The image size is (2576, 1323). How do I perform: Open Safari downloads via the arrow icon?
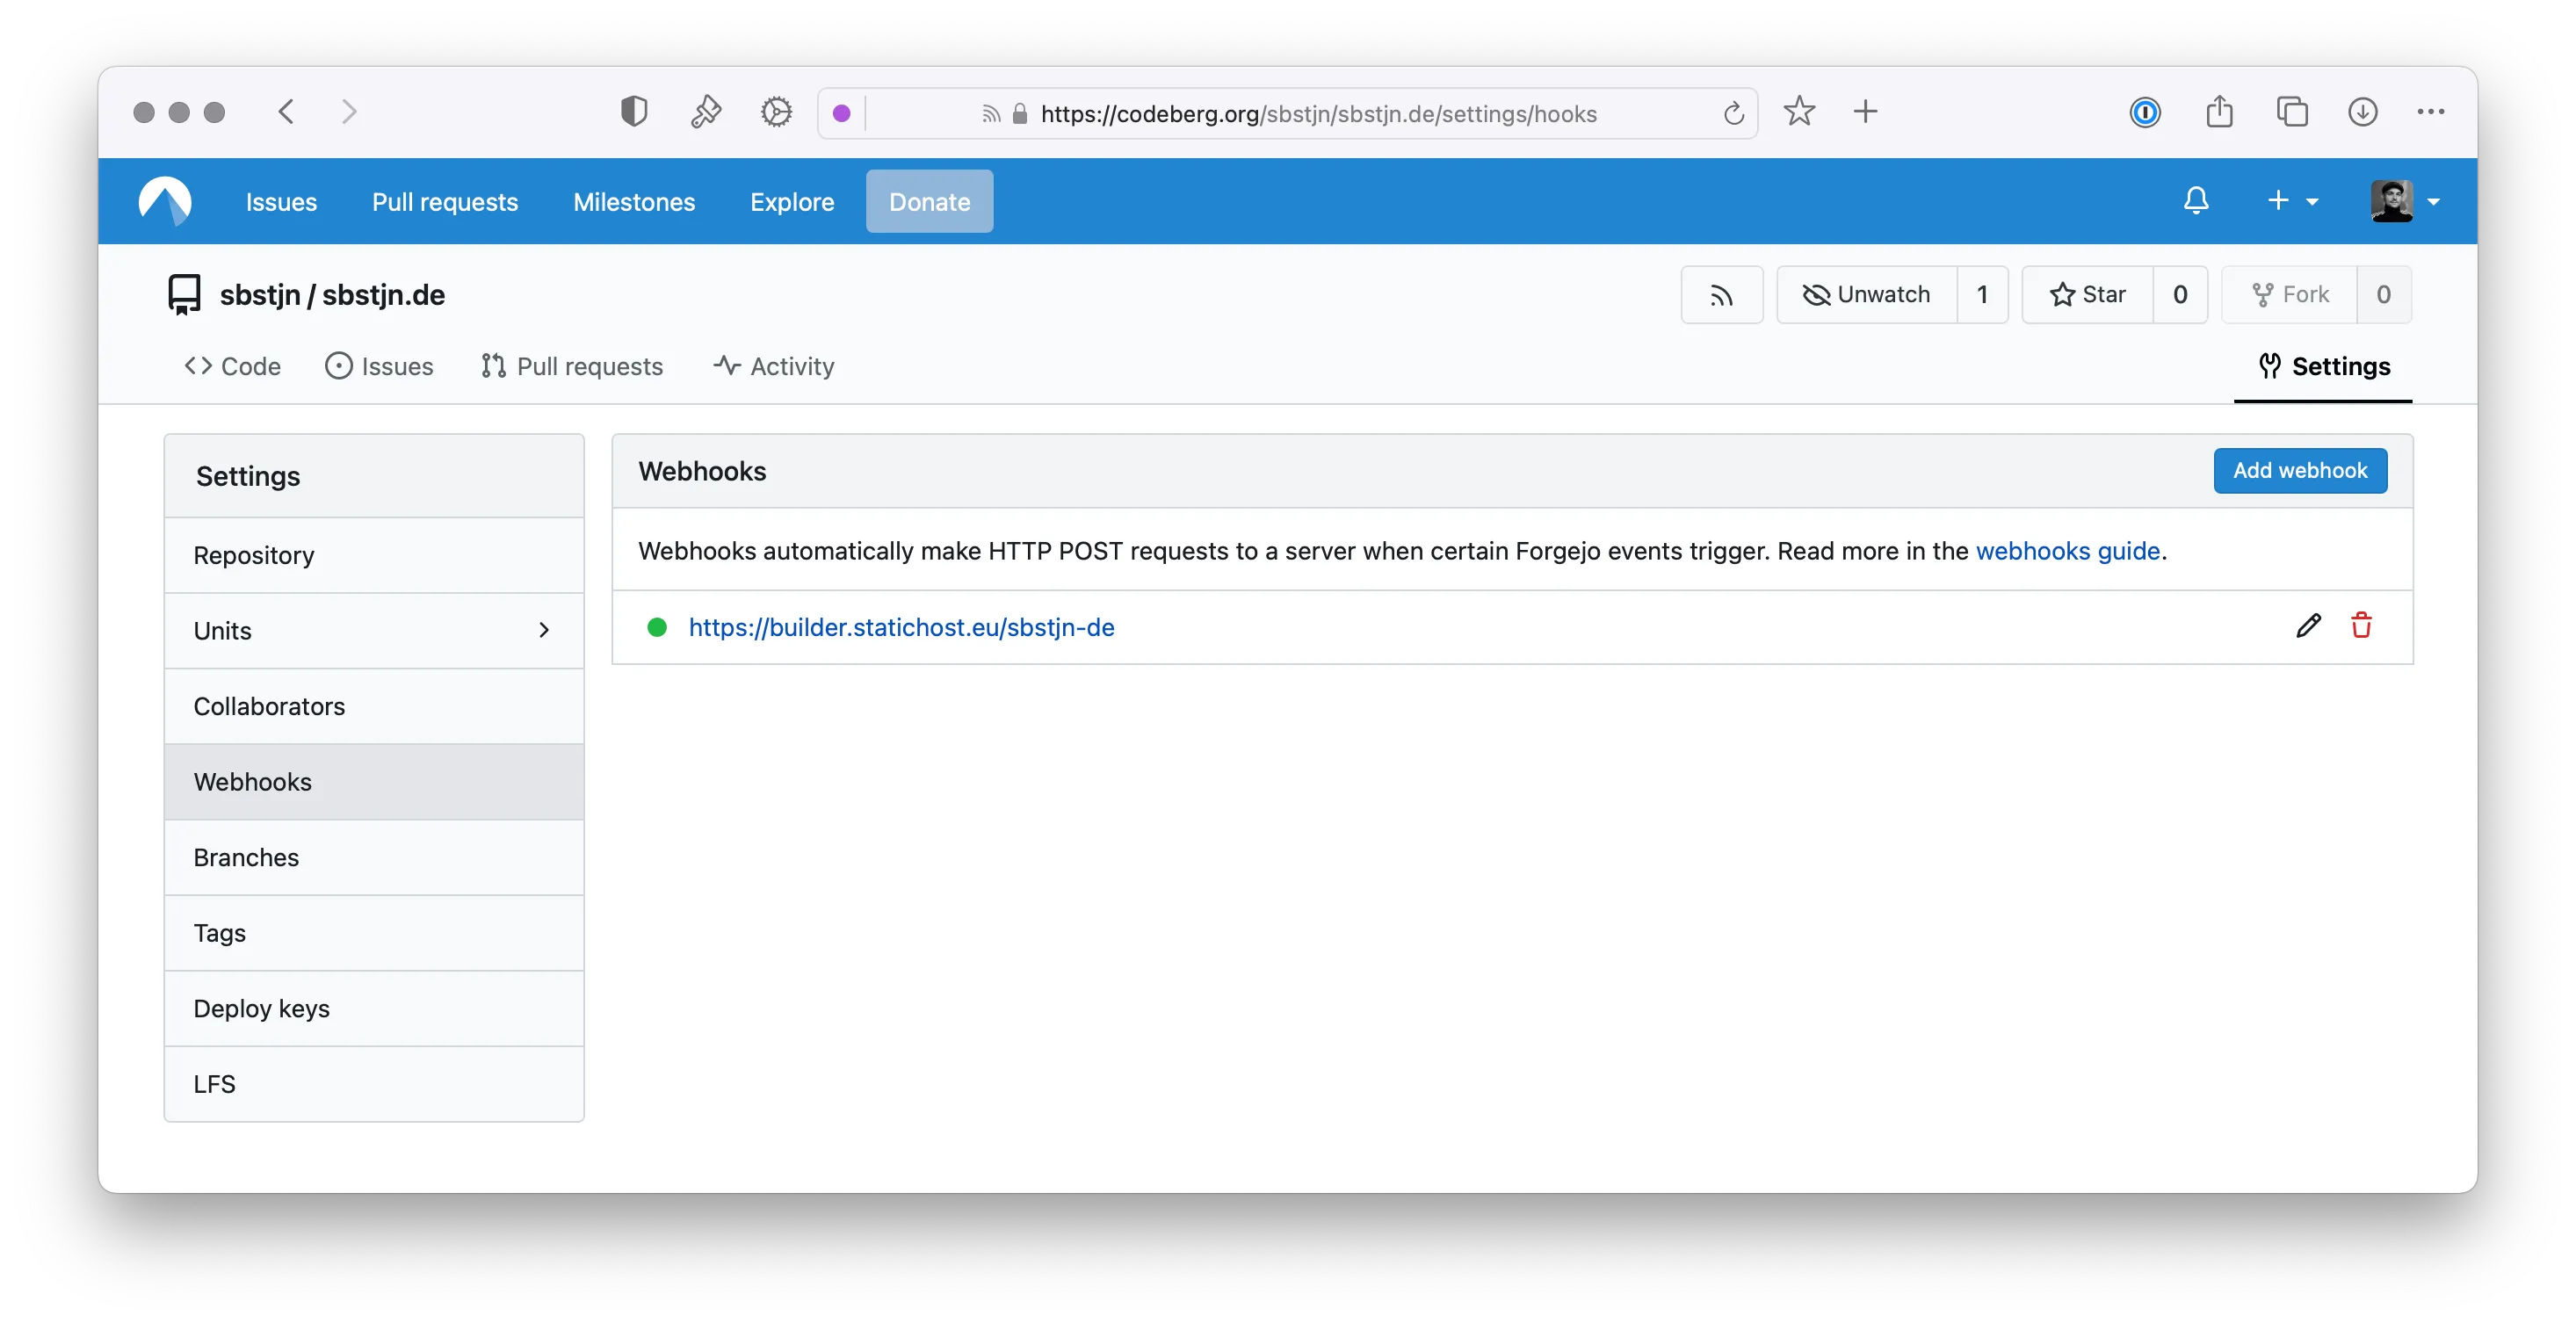[2362, 112]
